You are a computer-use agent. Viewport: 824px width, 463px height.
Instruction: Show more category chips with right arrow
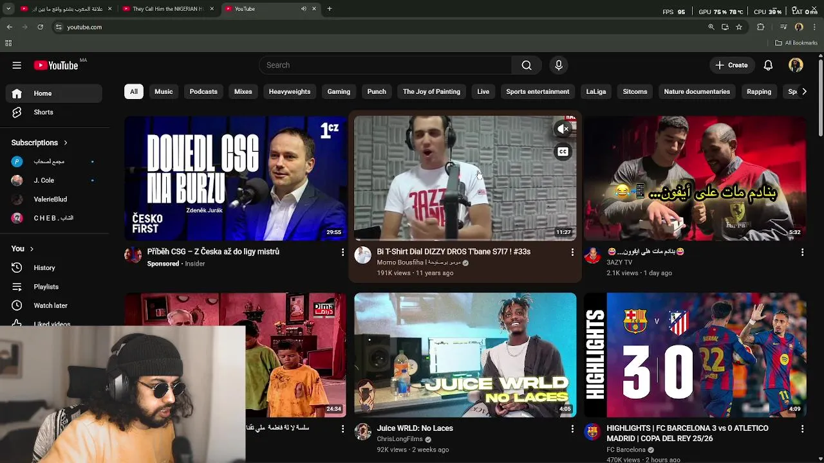point(804,91)
